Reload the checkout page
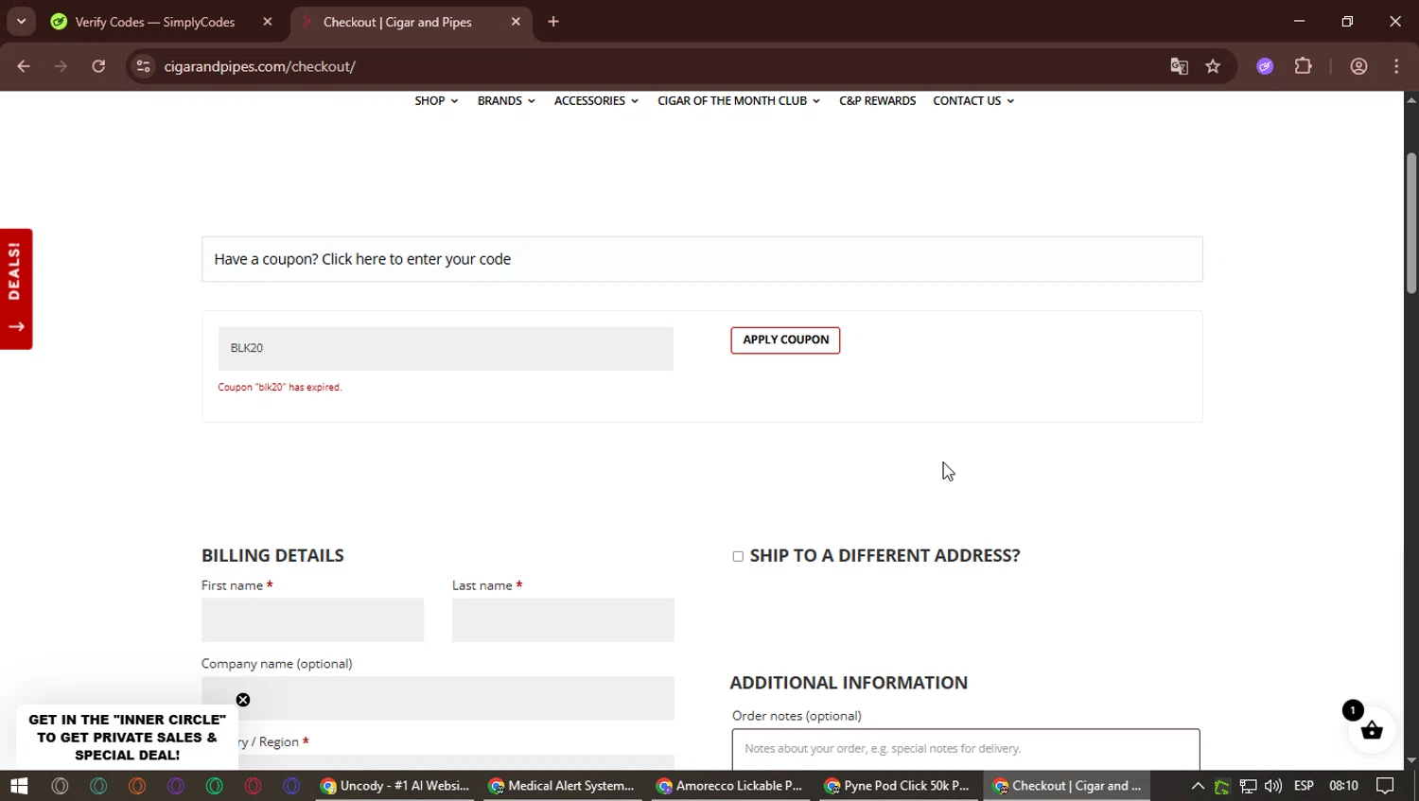This screenshot has width=1419, height=801. click(x=98, y=66)
